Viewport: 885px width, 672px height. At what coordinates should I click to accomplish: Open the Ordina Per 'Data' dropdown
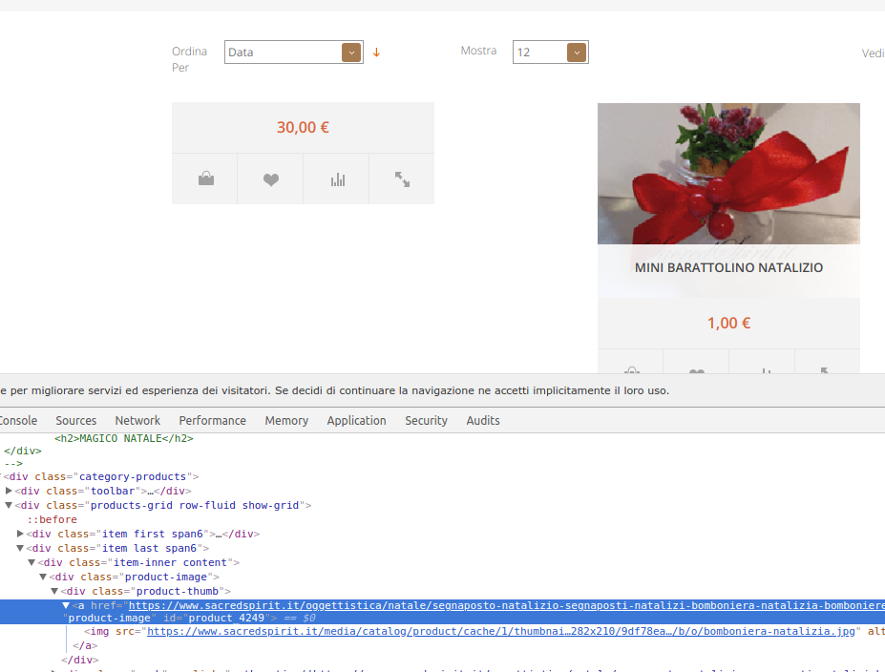pos(294,52)
